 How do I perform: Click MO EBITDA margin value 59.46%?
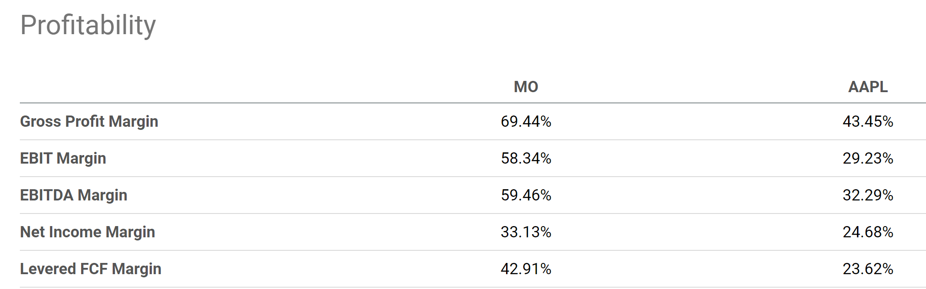click(x=526, y=195)
